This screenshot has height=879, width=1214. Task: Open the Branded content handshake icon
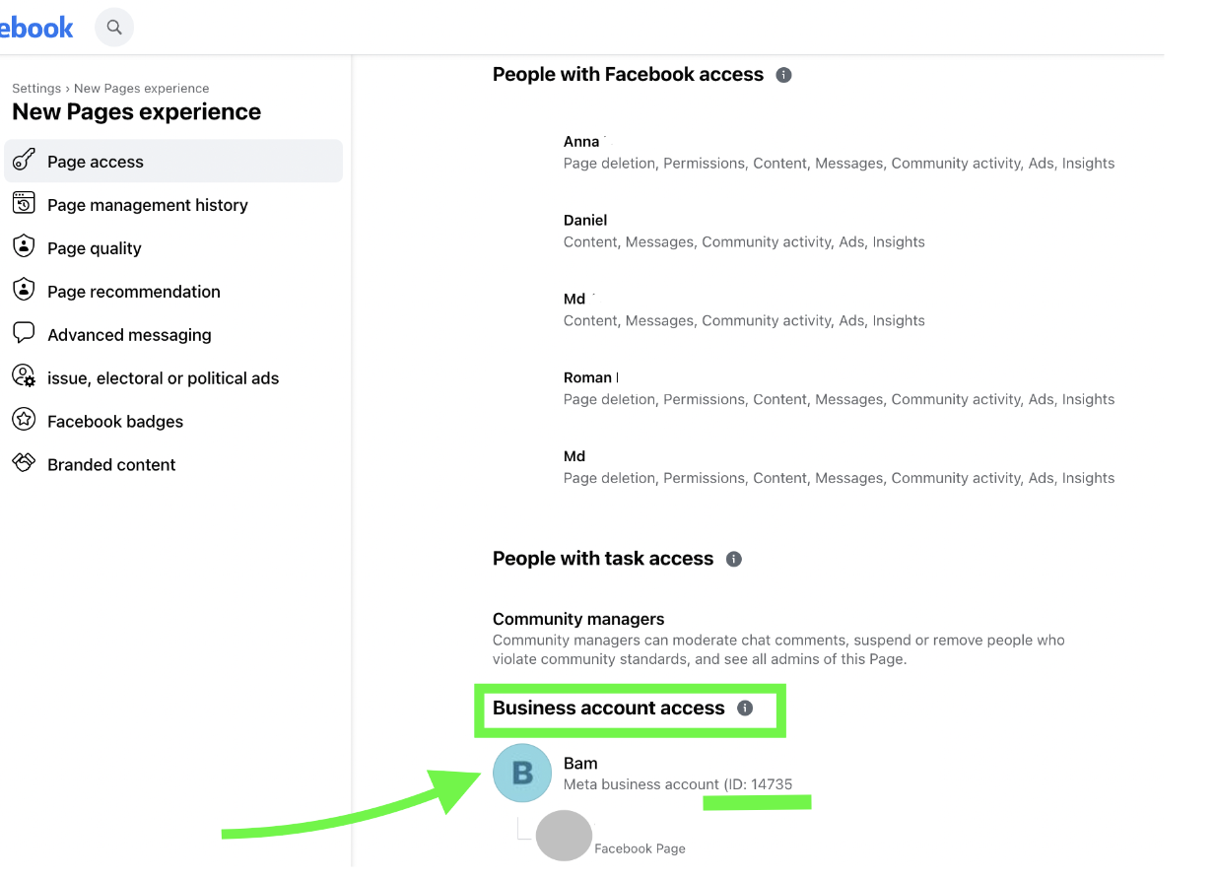click(24, 463)
